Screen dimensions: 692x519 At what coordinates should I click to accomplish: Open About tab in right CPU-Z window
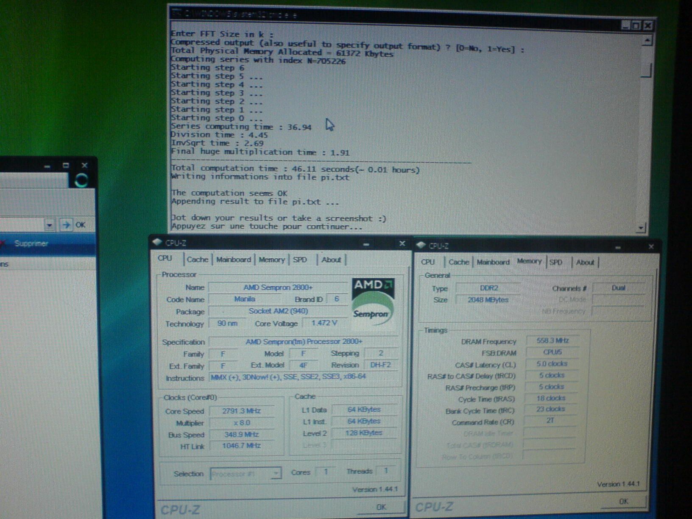pos(585,262)
